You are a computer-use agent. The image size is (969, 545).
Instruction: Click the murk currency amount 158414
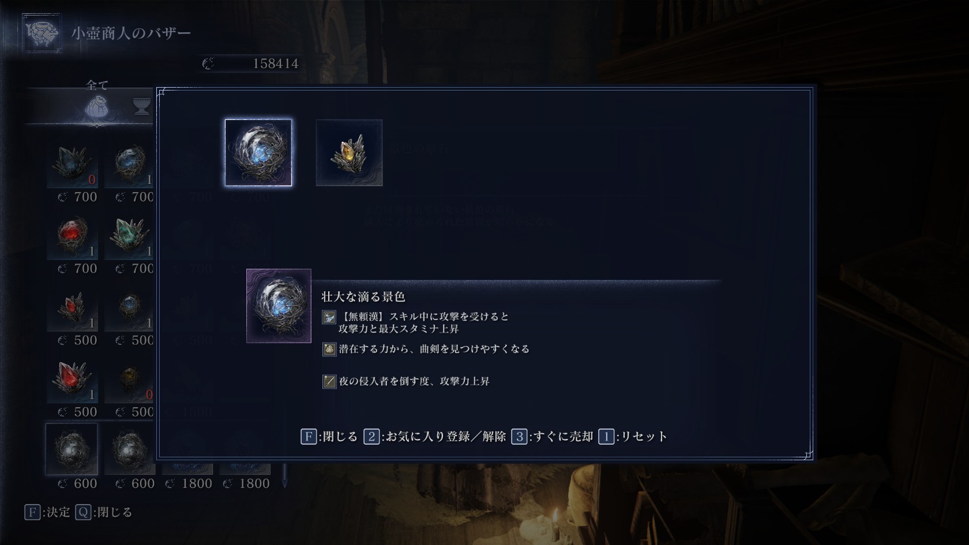[x=276, y=63]
